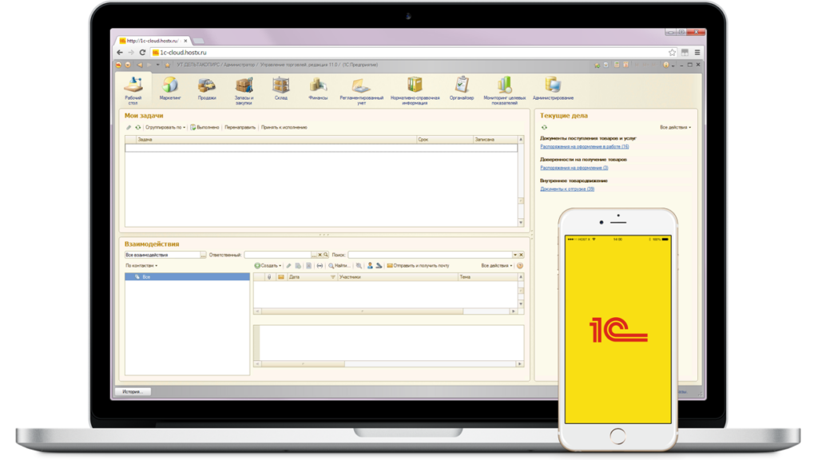Screen dimensions: 818x460
Task: Open Мониторинг целевых показателей section
Action: coord(504,91)
